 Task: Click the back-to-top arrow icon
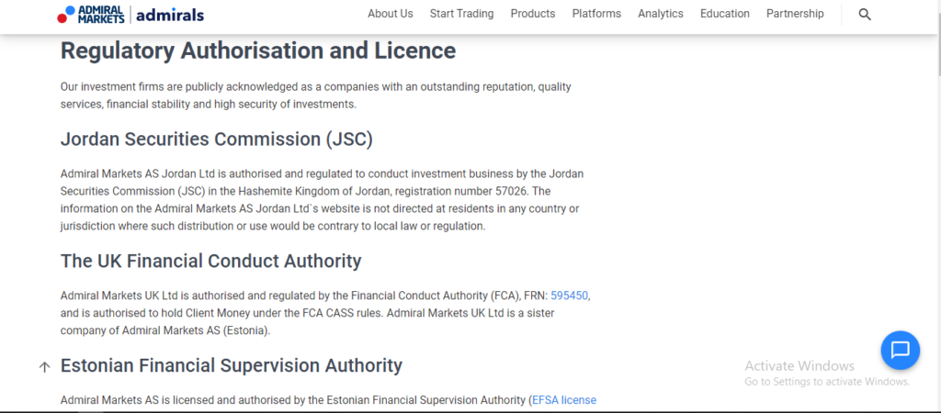click(44, 367)
